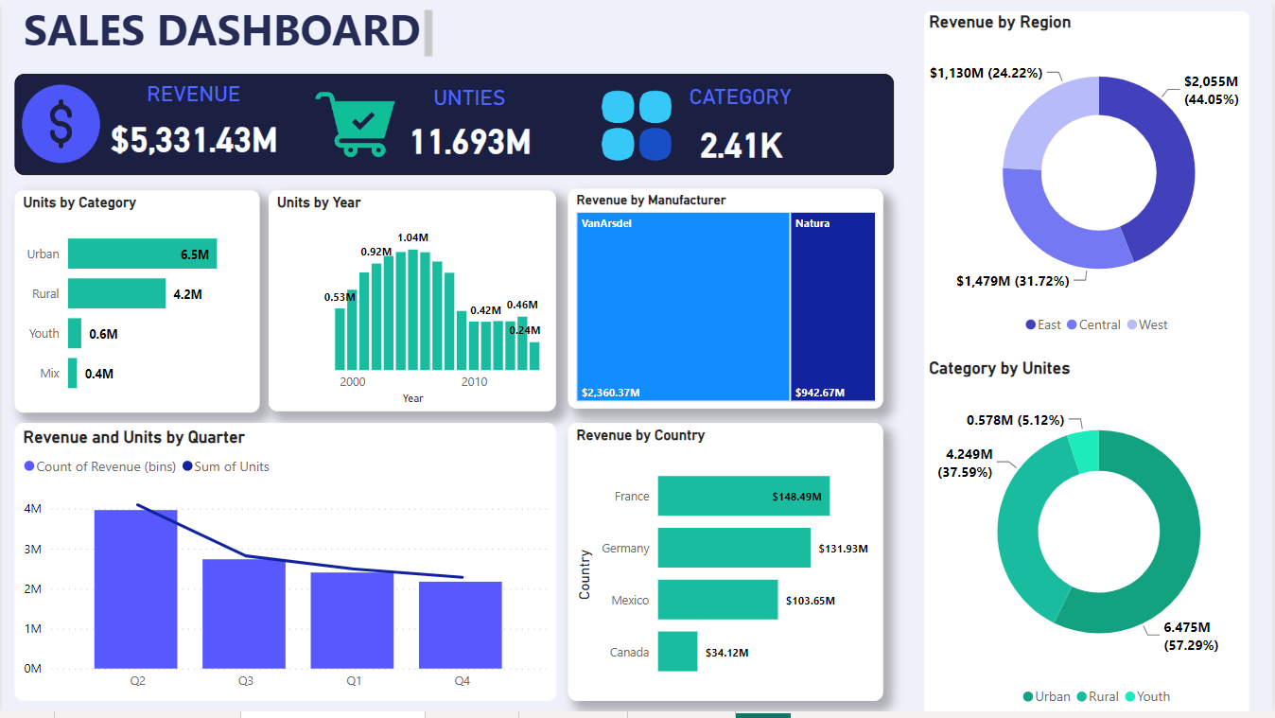Image resolution: width=1275 pixels, height=718 pixels.
Task: Select the East legend marker
Action: coord(1031,324)
